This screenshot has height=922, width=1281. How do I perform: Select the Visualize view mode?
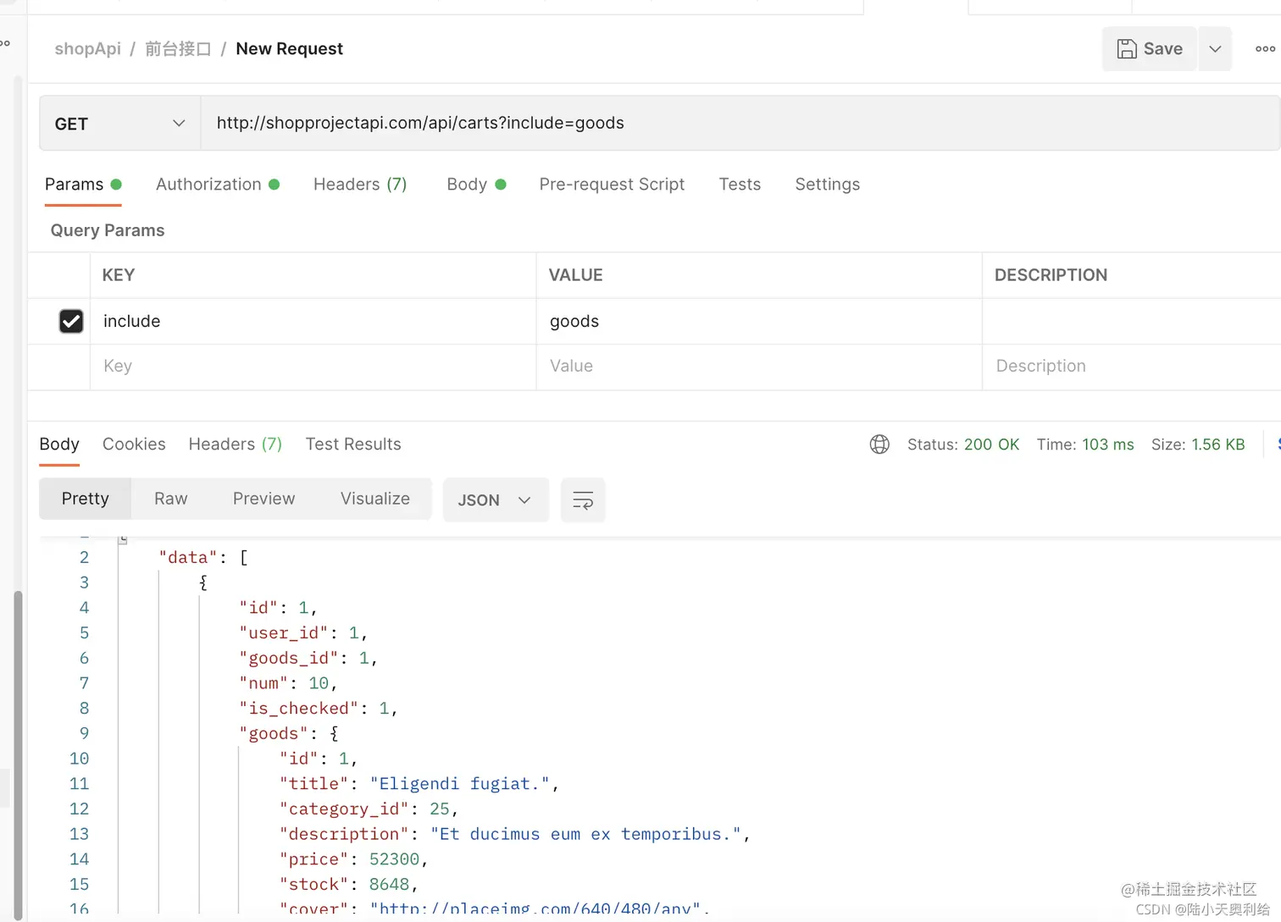[374, 499]
